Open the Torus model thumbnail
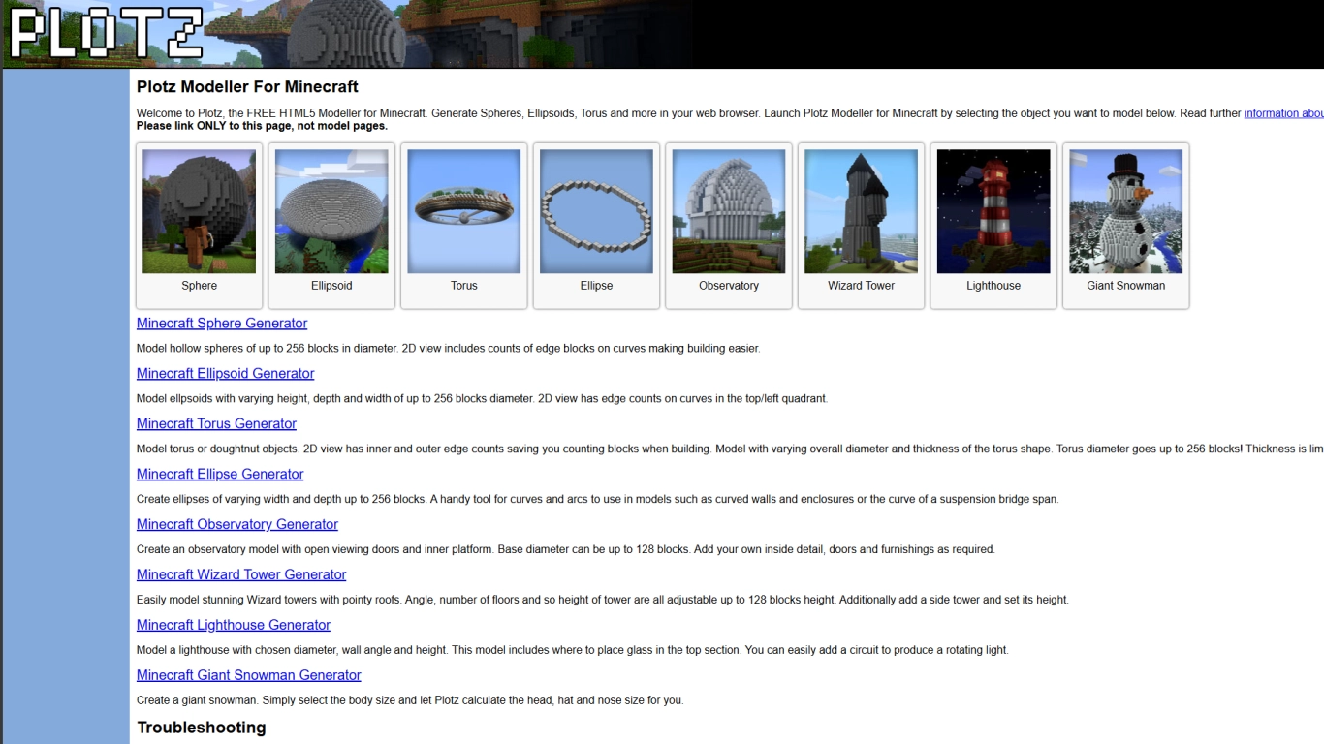The width and height of the screenshot is (1324, 744). click(463, 211)
